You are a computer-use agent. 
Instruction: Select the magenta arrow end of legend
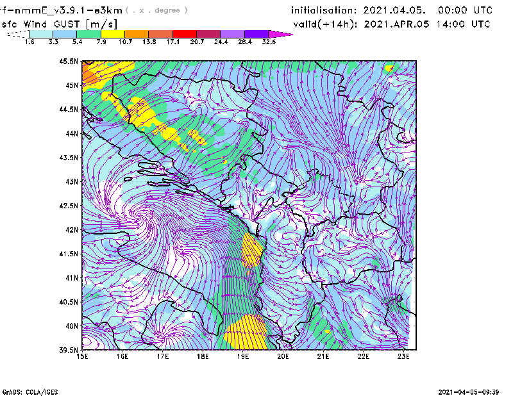280,34
